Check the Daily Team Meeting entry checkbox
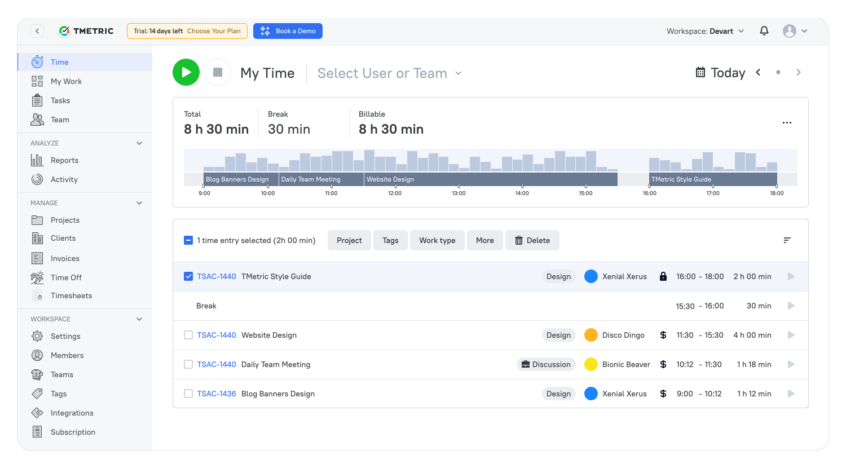The height and width of the screenshot is (468, 846). [188, 364]
